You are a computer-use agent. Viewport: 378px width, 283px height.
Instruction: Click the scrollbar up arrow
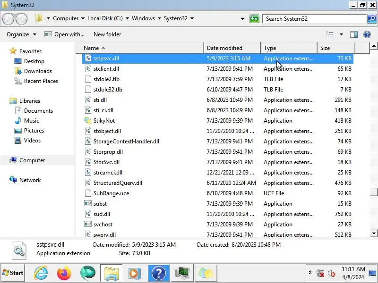(374, 46)
